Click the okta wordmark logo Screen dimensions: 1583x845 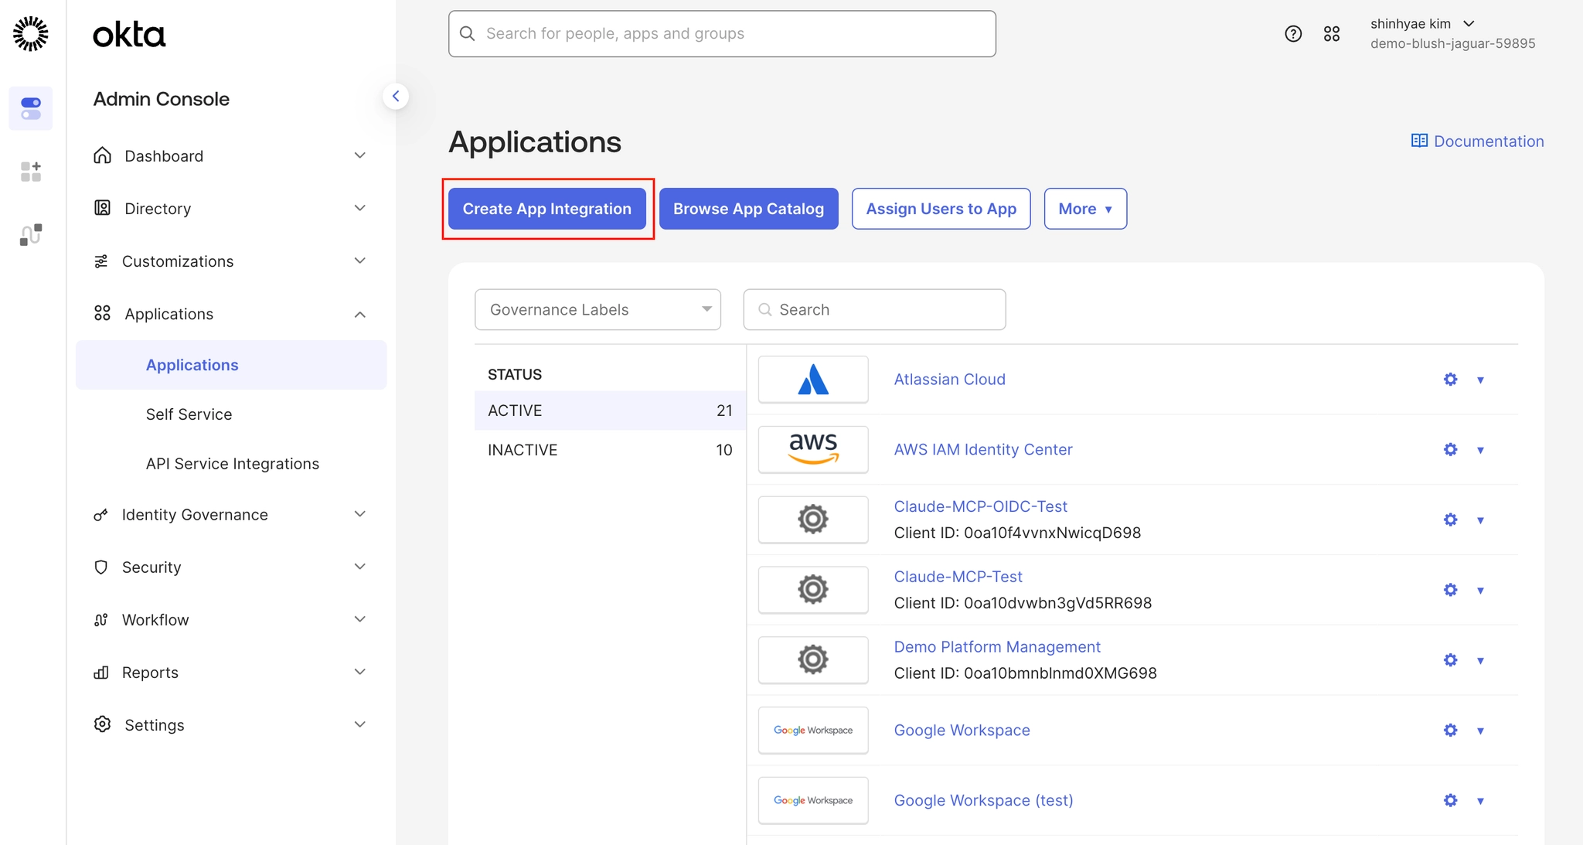129,35
